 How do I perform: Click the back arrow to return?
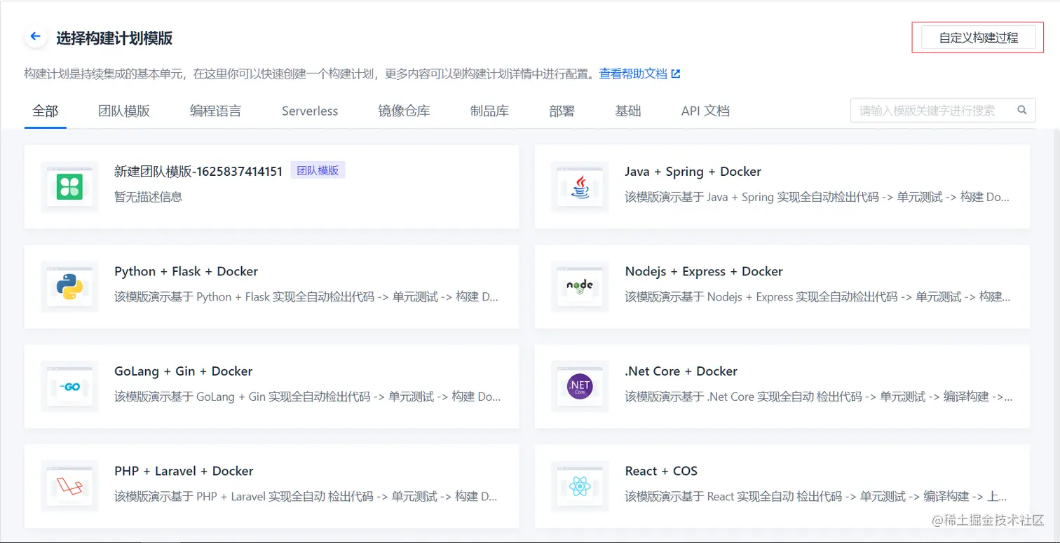tap(35, 36)
